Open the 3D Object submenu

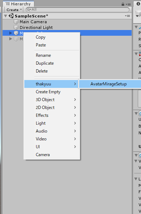52,100
